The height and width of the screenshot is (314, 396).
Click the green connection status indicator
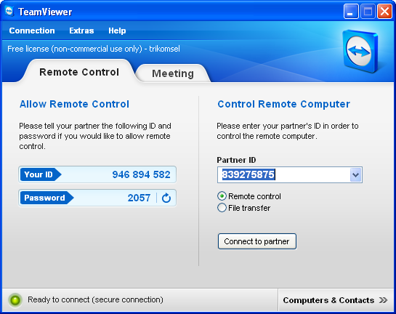[x=15, y=300]
